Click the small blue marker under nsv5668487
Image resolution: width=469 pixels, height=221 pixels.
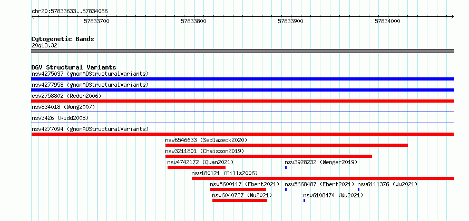click(x=286, y=189)
